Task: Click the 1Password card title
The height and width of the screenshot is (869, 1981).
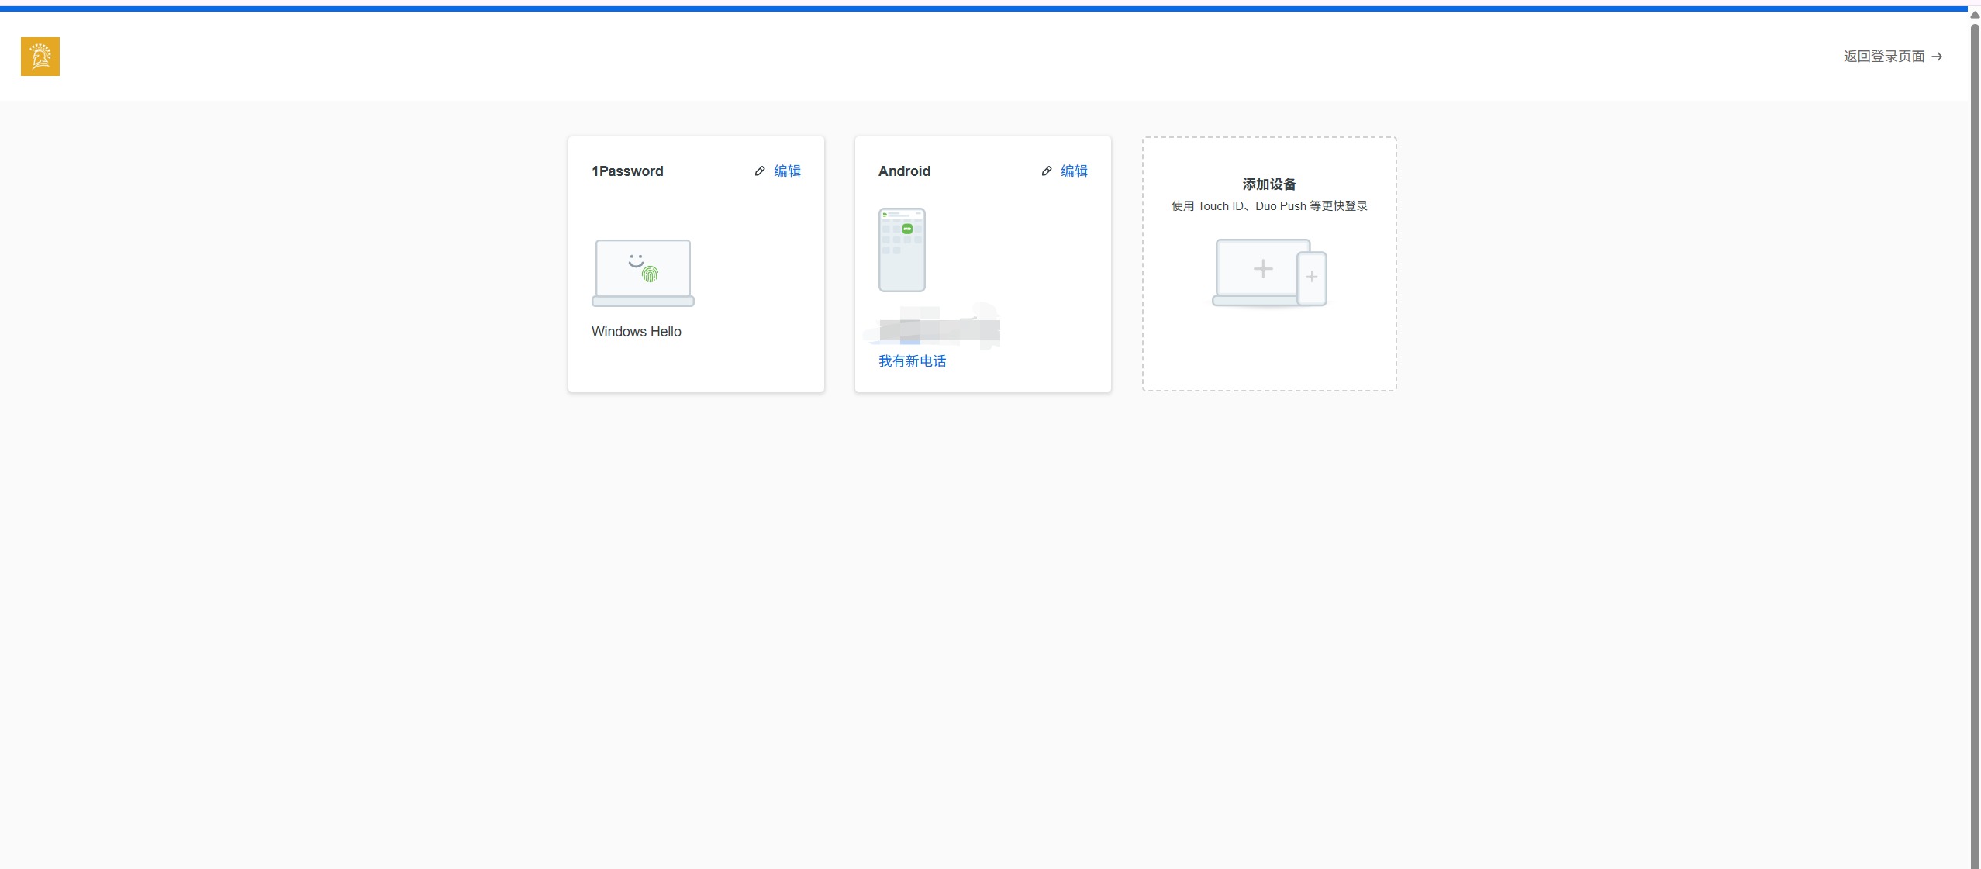Action: pyautogui.click(x=627, y=171)
